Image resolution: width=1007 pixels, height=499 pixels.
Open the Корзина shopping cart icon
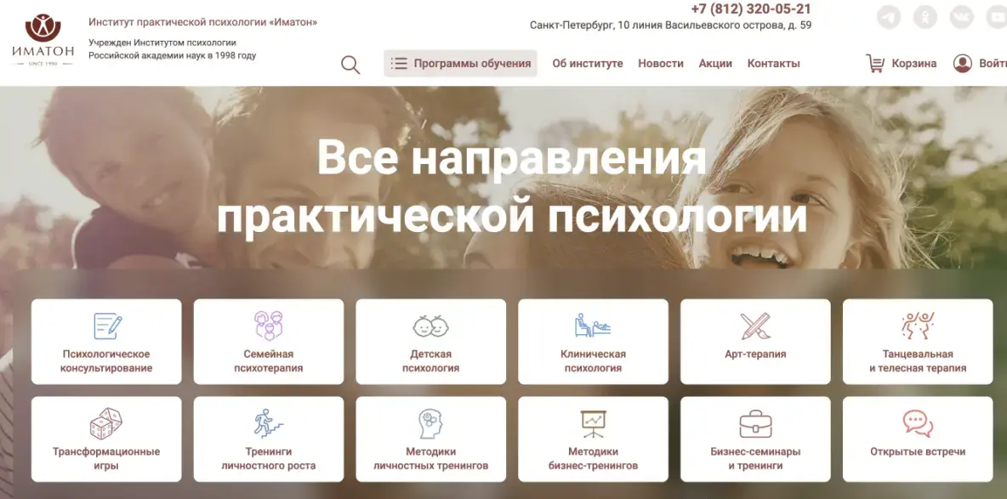(x=874, y=62)
